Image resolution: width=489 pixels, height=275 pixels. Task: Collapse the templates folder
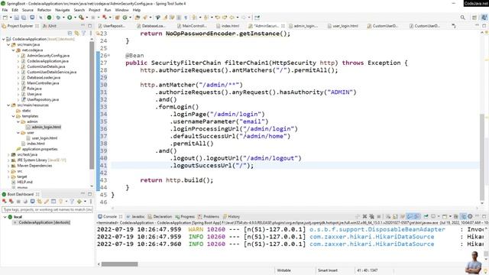tap(14, 116)
